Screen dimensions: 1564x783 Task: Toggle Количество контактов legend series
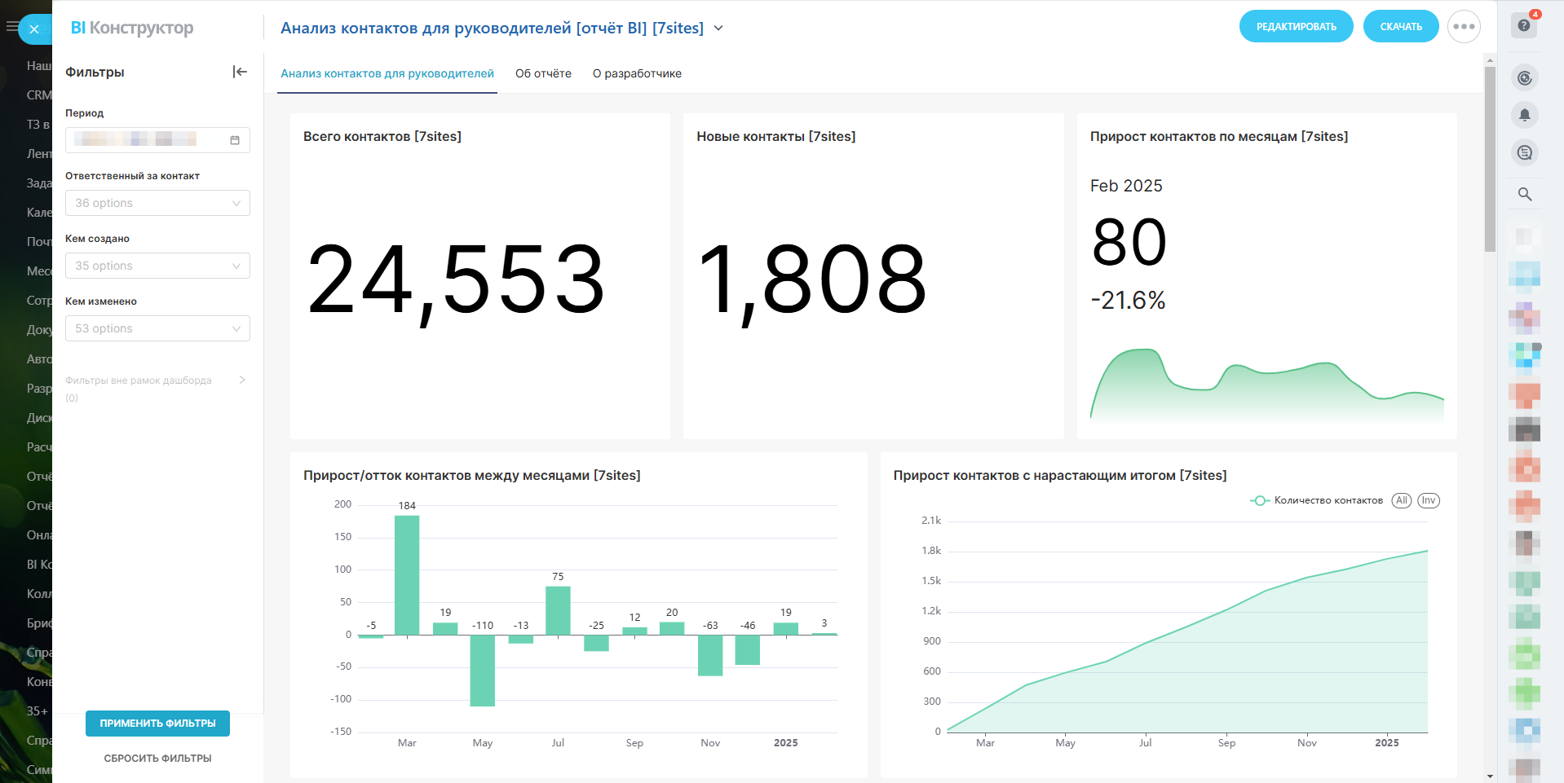click(x=1316, y=500)
